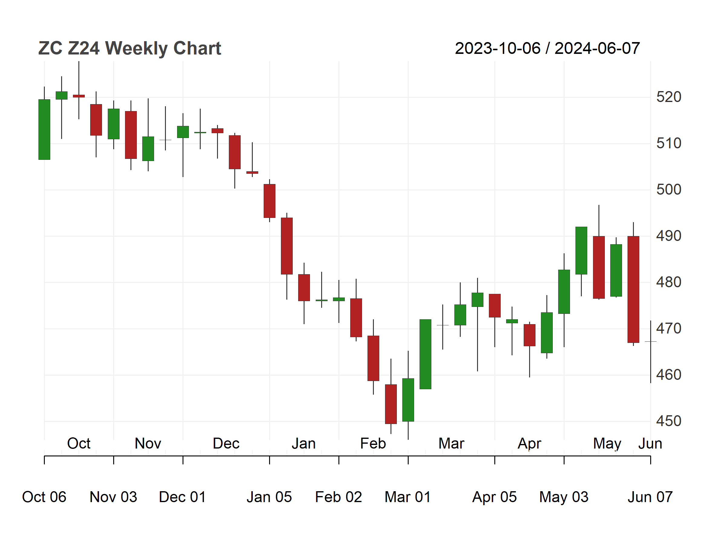
Task: Click the Feb month label
Action: [x=373, y=443]
